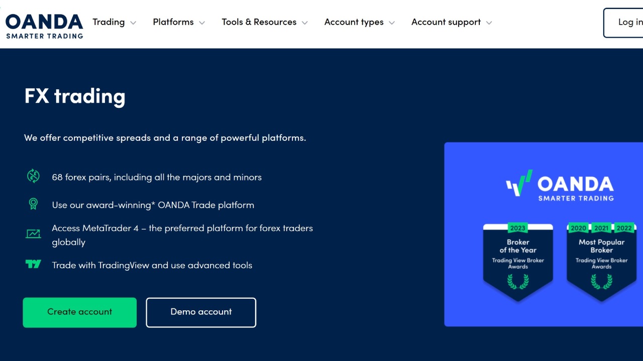Click the FX trading heading
The image size is (643, 361).
tap(75, 96)
